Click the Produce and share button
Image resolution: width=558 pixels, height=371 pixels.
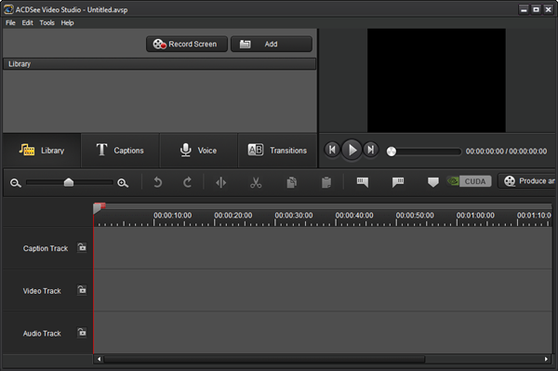click(x=527, y=181)
